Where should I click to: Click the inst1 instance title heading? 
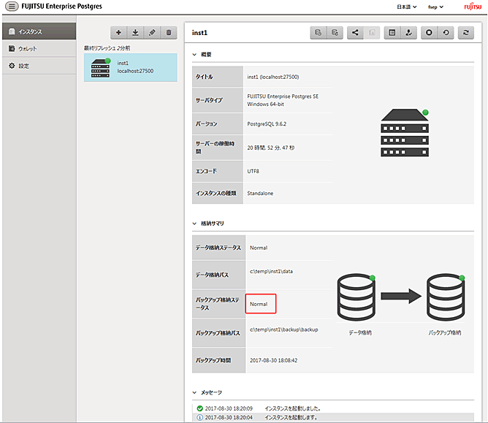[199, 33]
